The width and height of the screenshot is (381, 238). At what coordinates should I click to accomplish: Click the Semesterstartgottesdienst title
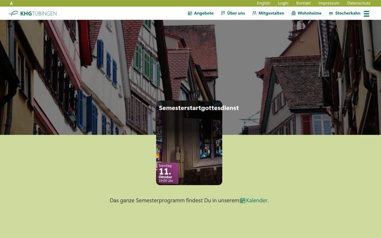(199, 108)
